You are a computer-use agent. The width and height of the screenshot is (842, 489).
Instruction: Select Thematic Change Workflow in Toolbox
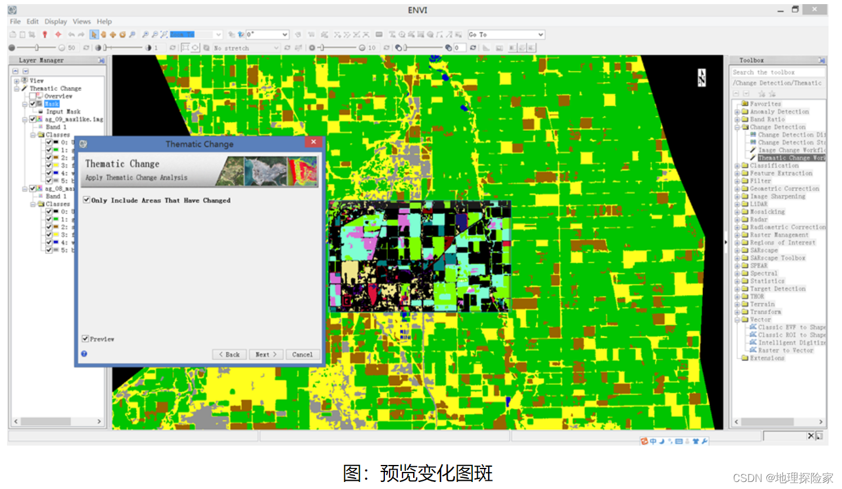tap(792, 158)
